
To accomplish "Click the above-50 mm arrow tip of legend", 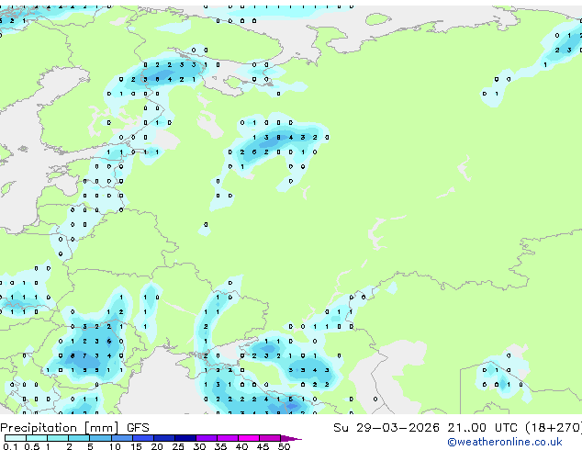I will 291,439.
